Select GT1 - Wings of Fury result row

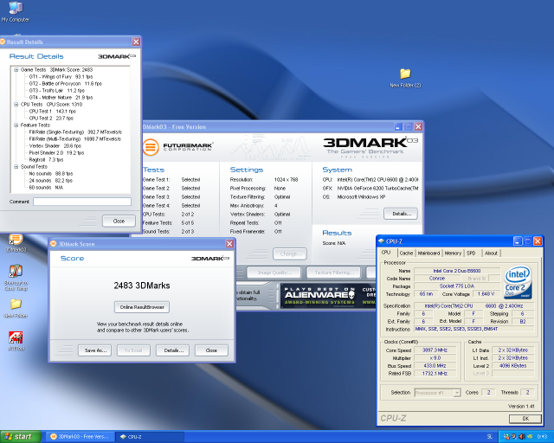tap(61, 77)
